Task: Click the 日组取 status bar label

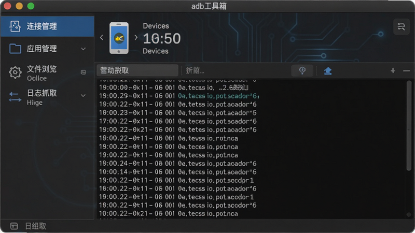Action: [35, 226]
